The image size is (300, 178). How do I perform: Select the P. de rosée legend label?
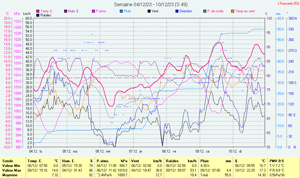click(x=215, y=11)
